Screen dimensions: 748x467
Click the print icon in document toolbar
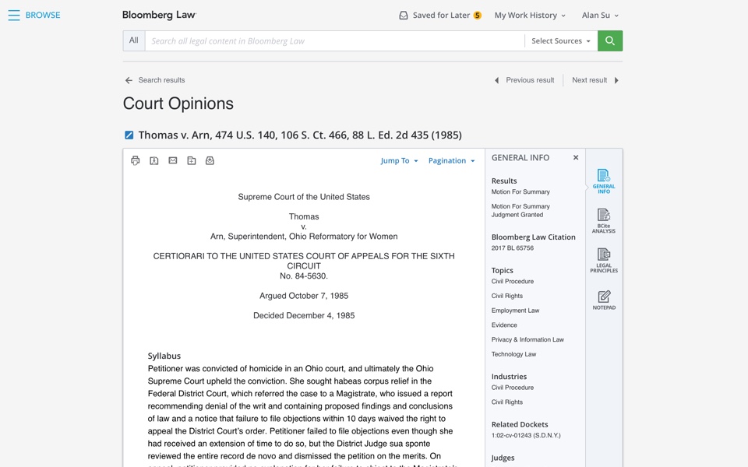click(136, 160)
